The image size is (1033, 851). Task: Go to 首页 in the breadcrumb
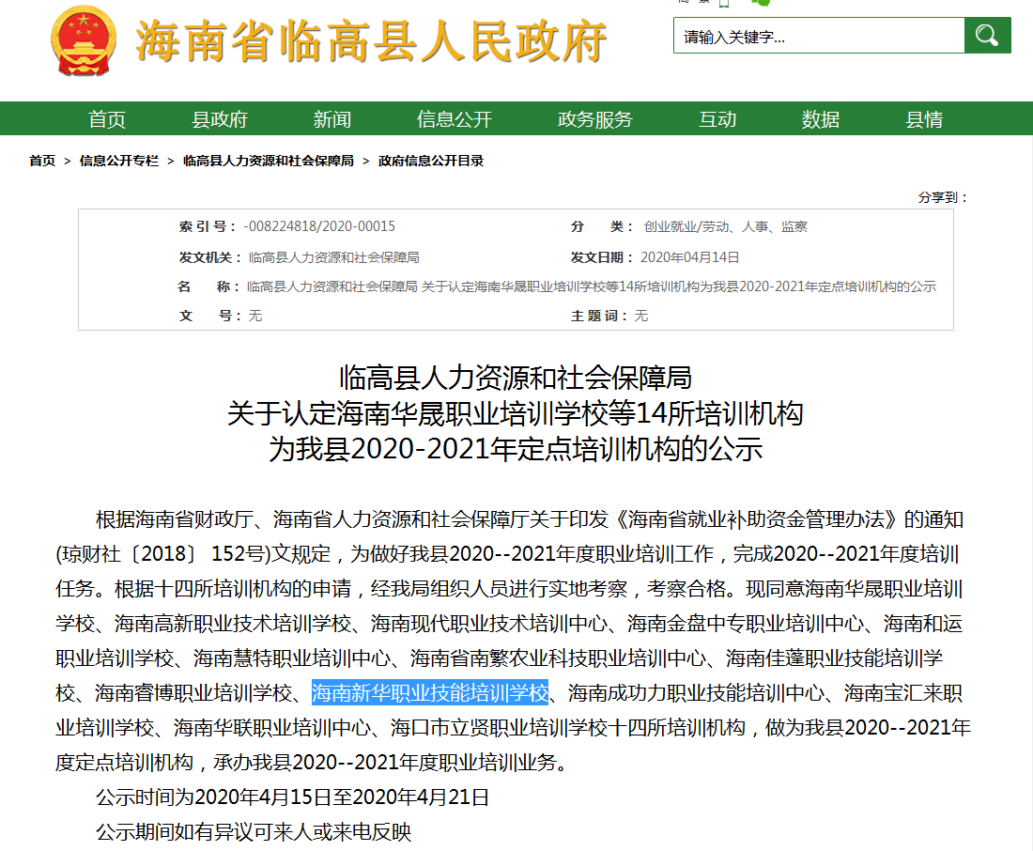(x=42, y=161)
